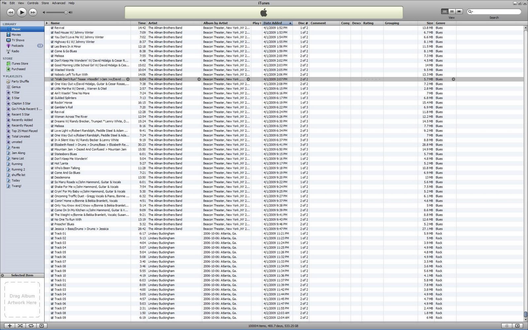This screenshot has height=330, width=528.
Task: Open the View menu
Action: click(21, 3)
